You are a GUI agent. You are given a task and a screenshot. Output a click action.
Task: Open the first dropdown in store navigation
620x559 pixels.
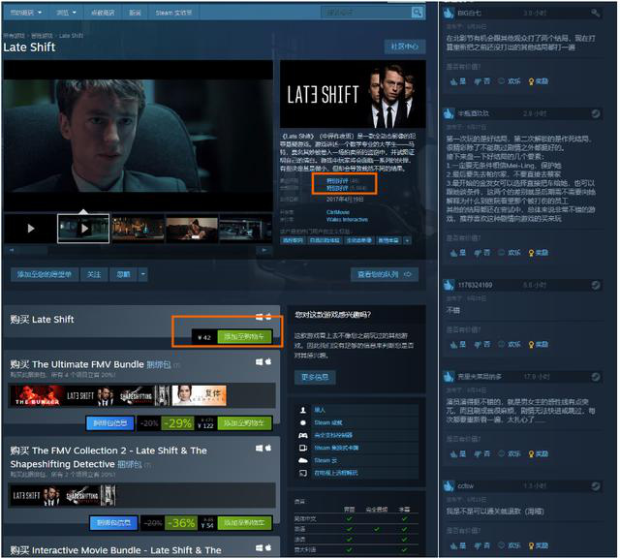(25, 13)
